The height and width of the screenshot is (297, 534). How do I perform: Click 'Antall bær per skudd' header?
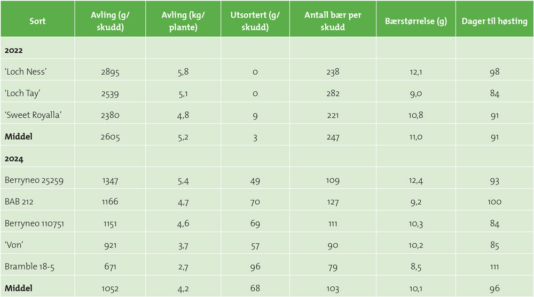tap(333, 21)
